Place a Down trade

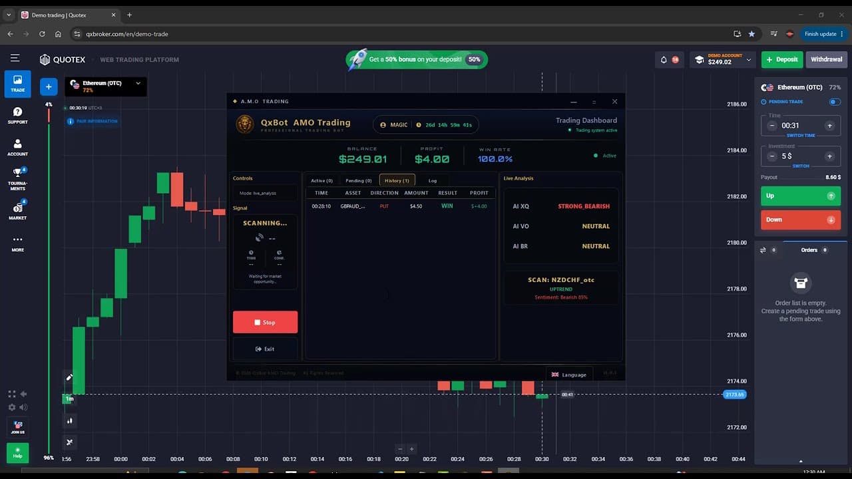(801, 220)
